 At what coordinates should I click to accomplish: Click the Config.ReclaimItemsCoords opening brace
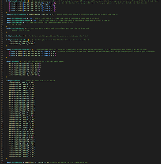coord(28,40)
